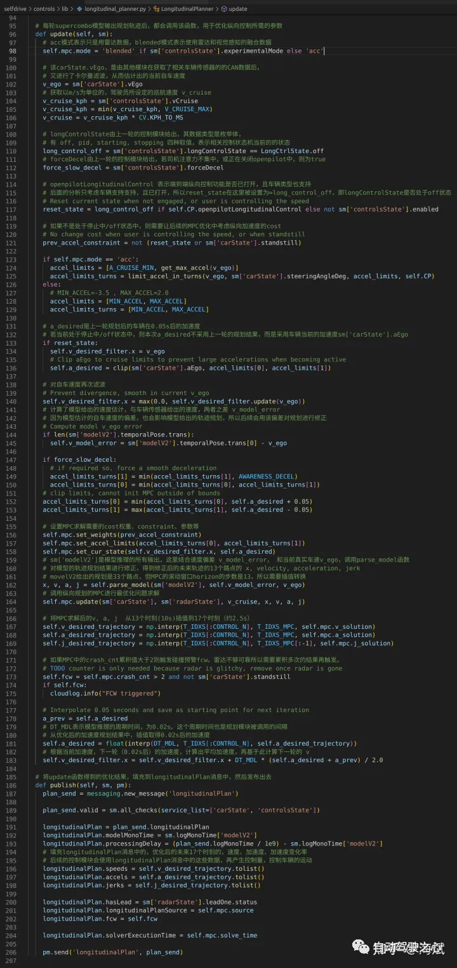
Task: Click the prev_accel_constraint assignment line
Action: point(172,242)
